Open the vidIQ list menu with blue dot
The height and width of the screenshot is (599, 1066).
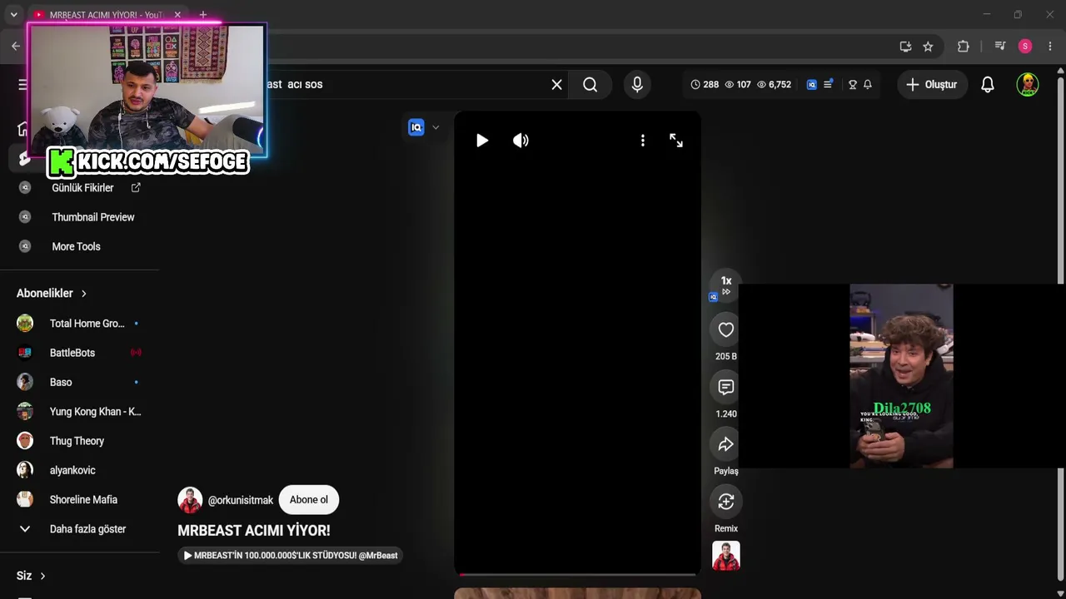tap(828, 84)
